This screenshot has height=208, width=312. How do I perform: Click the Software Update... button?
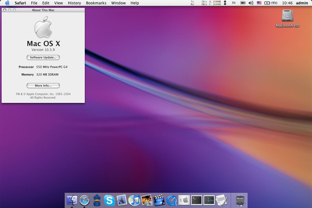[43, 57]
